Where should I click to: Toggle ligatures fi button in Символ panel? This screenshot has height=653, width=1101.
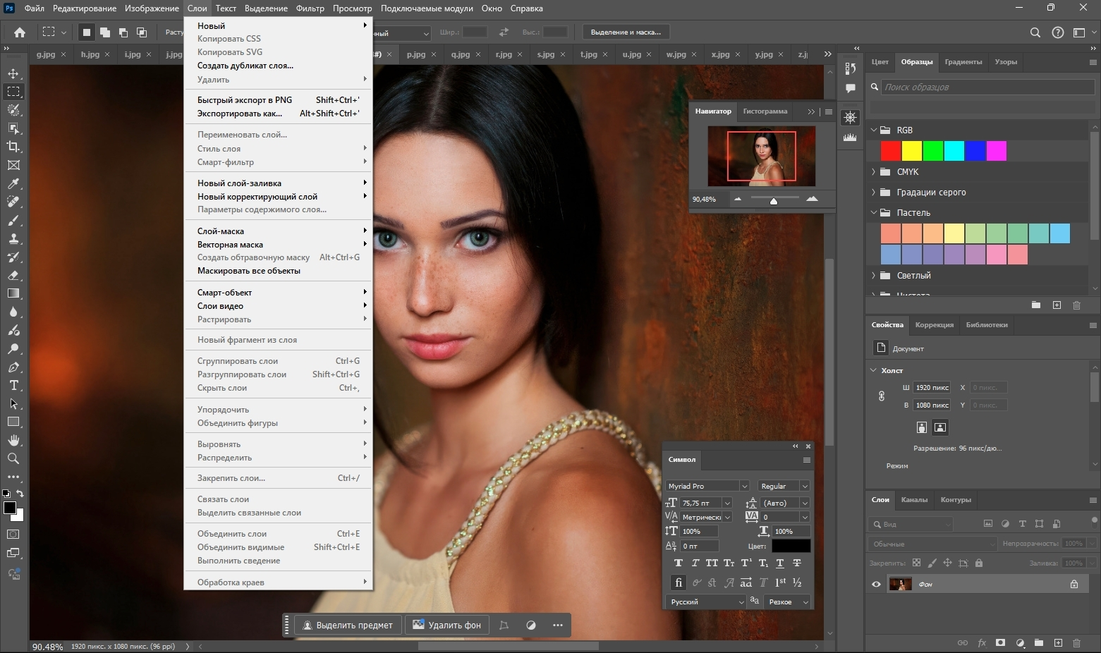click(678, 582)
